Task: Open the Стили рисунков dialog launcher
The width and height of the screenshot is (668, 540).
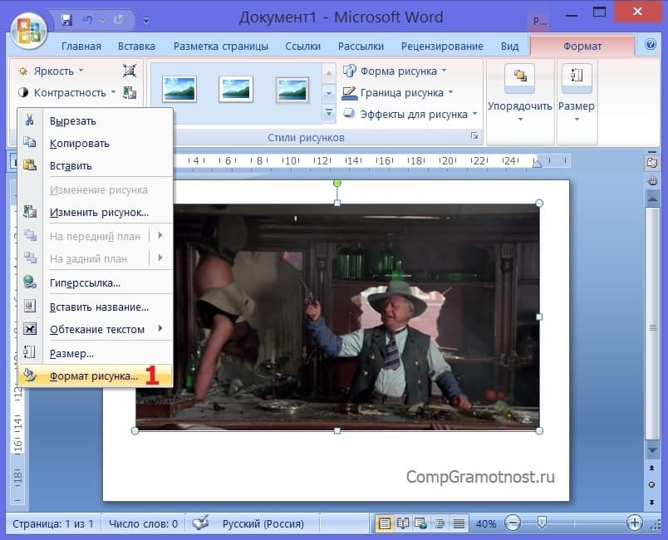Action: [x=474, y=136]
